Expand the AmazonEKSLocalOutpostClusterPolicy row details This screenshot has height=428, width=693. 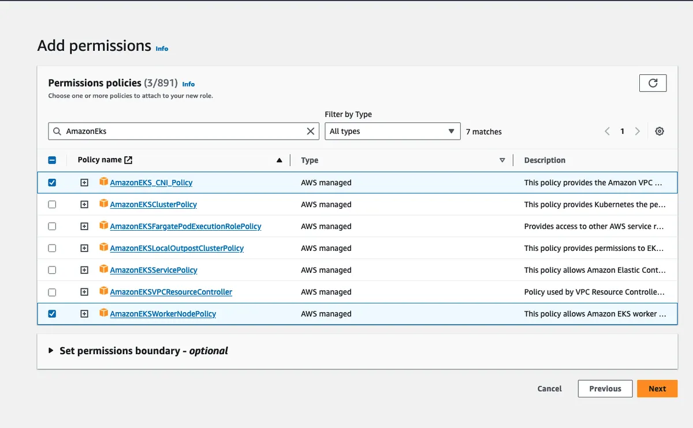tap(84, 248)
